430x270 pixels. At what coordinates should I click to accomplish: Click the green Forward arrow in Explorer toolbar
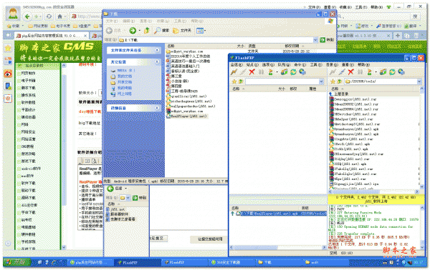click(x=133, y=31)
